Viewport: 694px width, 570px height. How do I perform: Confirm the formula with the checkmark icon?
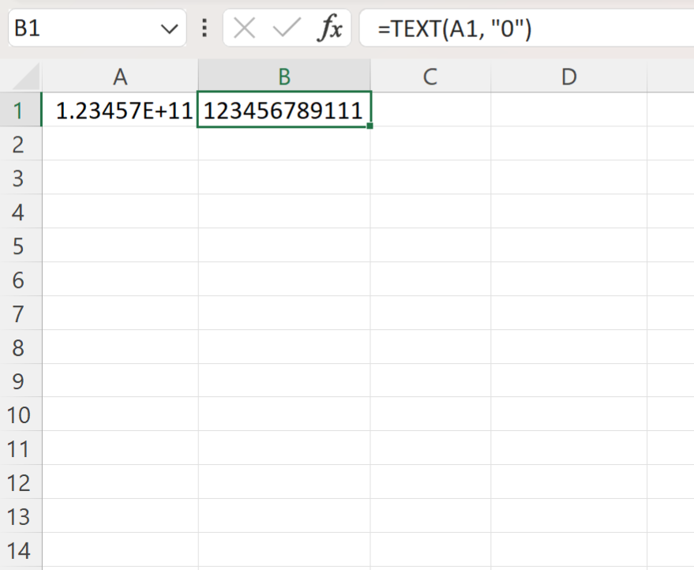coord(287,28)
